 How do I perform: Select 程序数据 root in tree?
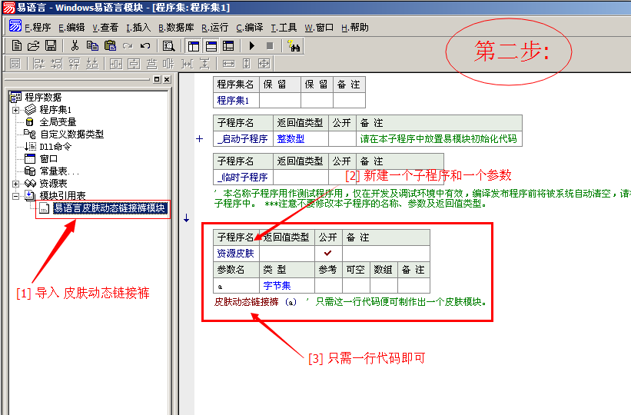tap(43, 97)
